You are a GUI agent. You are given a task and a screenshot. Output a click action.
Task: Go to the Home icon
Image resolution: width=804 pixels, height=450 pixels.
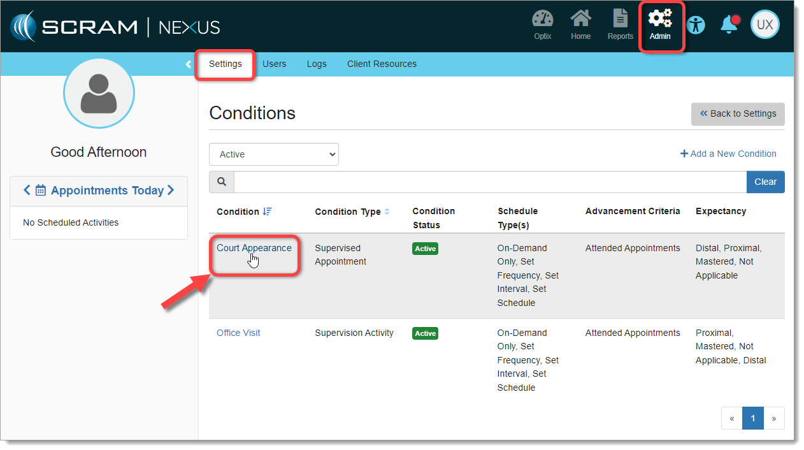(580, 19)
